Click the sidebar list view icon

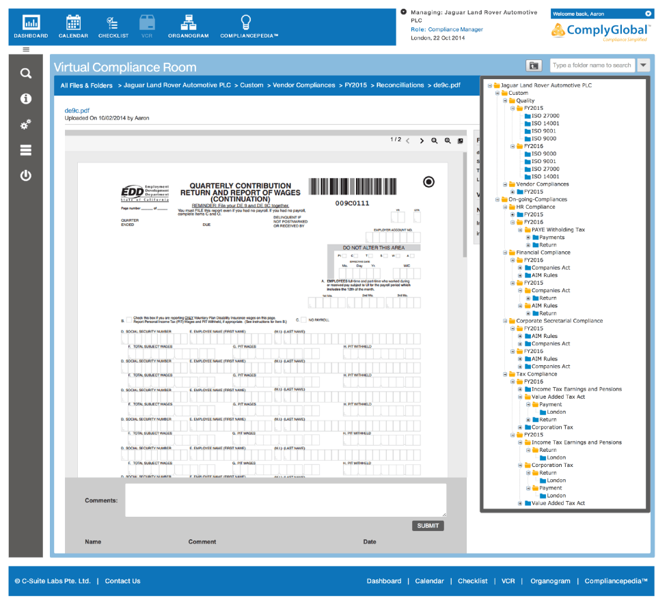click(x=26, y=150)
